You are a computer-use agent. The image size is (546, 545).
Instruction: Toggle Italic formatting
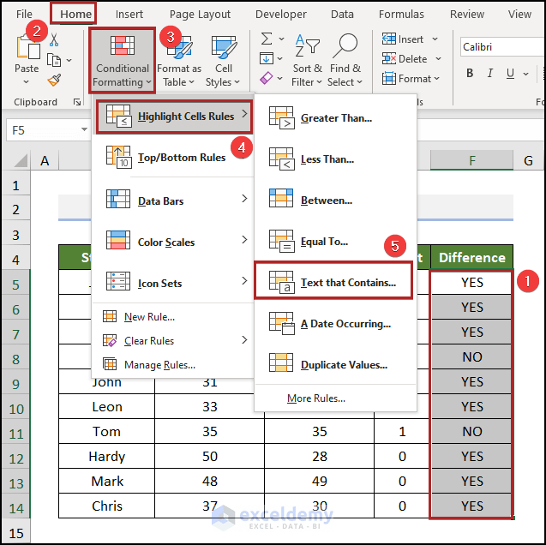tap(490, 73)
